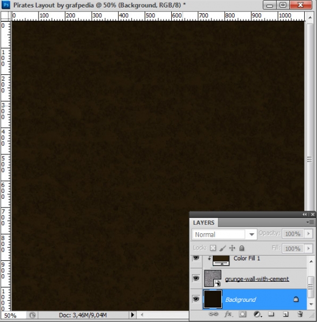Click the Background layer name
Screen dimensions: 317x322
[x=240, y=300]
